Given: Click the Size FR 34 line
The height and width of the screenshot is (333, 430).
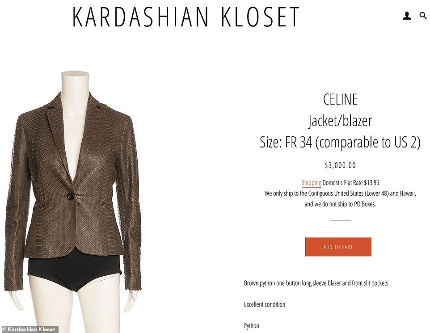Looking at the screenshot, I should (x=340, y=142).
